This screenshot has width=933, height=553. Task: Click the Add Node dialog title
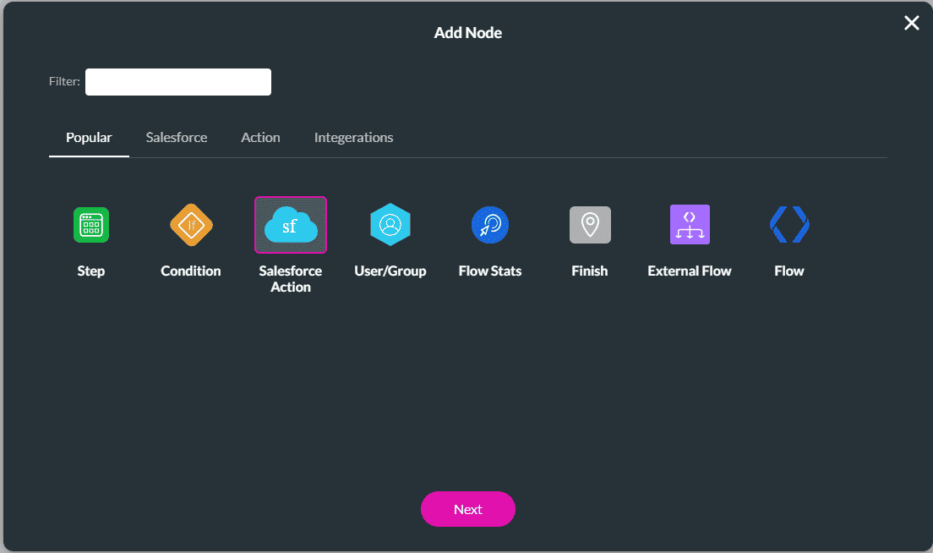pyautogui.click(x=467, y=32)
